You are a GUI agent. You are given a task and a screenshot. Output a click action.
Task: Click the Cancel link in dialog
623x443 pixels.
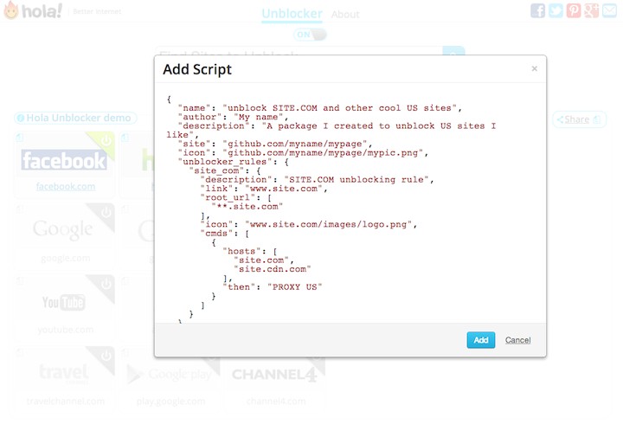(517, 340)
